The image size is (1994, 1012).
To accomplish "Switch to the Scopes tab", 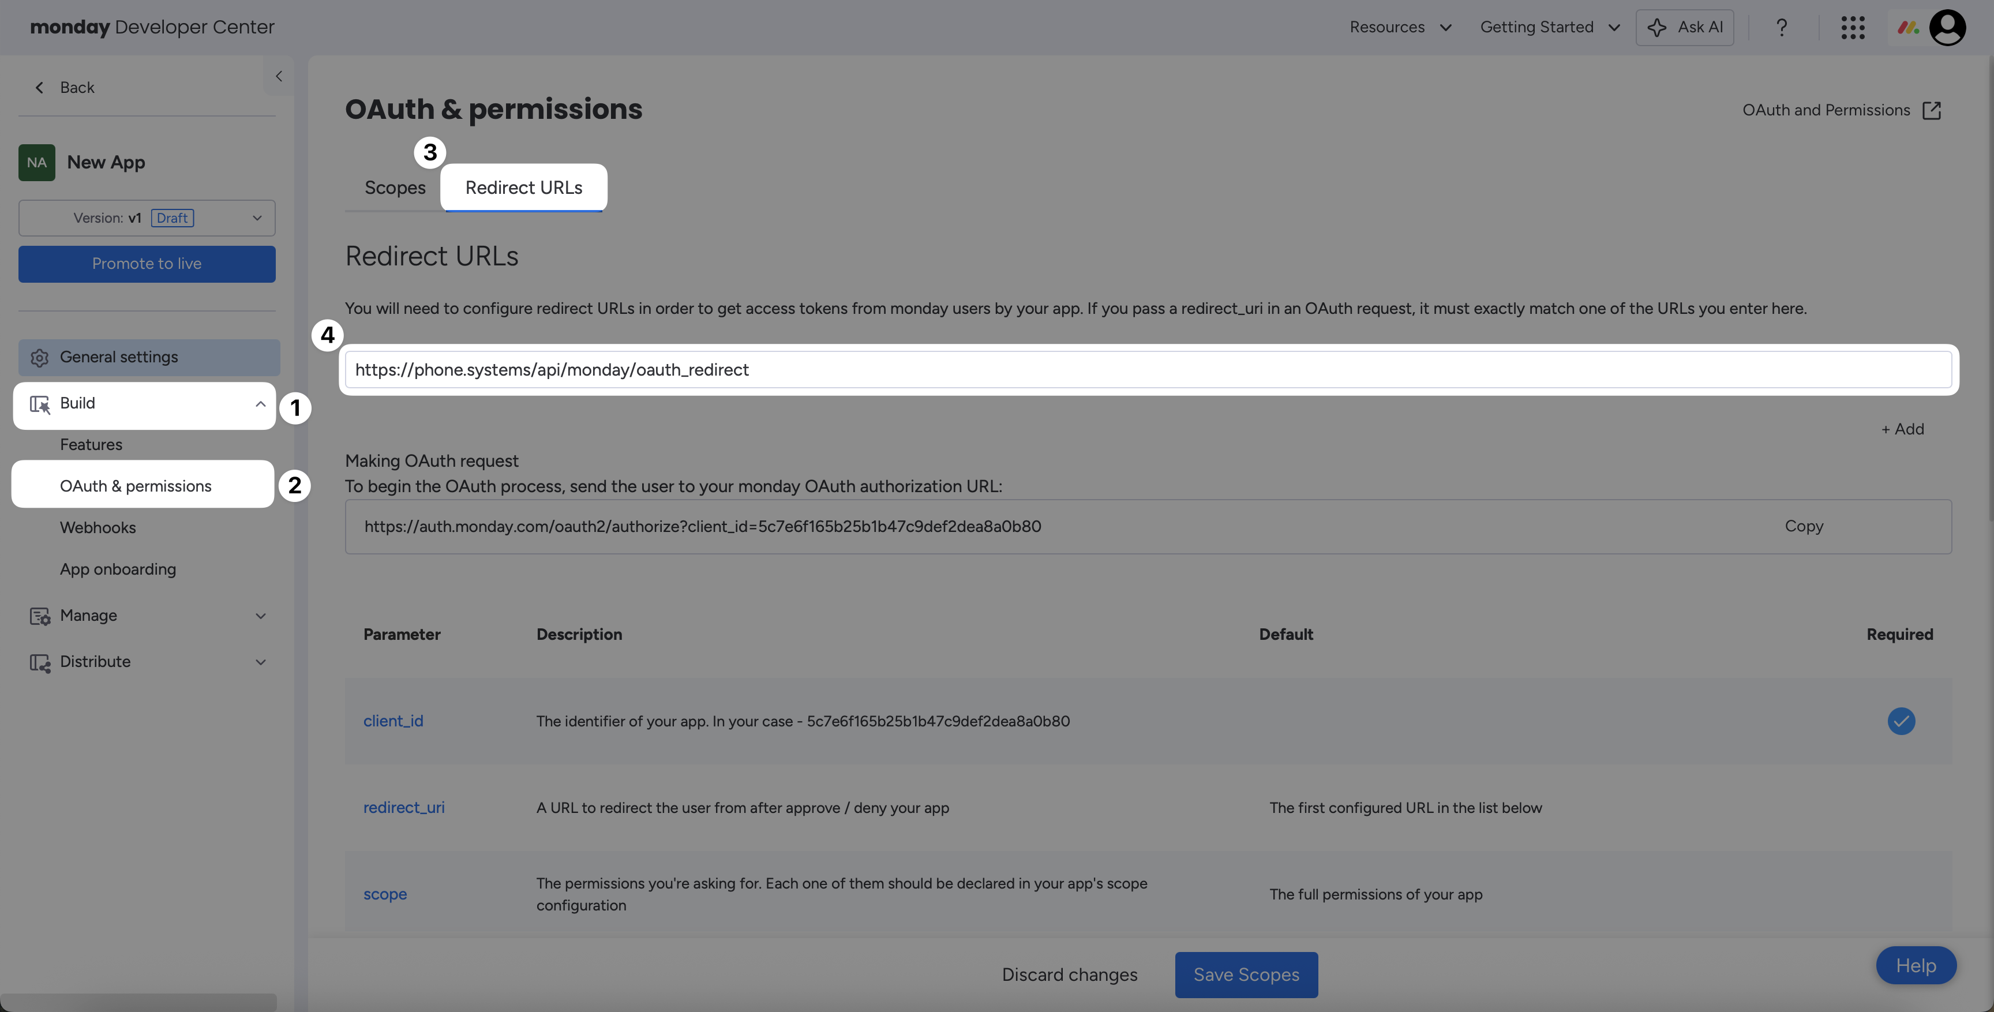I will [x=395, y=188].
